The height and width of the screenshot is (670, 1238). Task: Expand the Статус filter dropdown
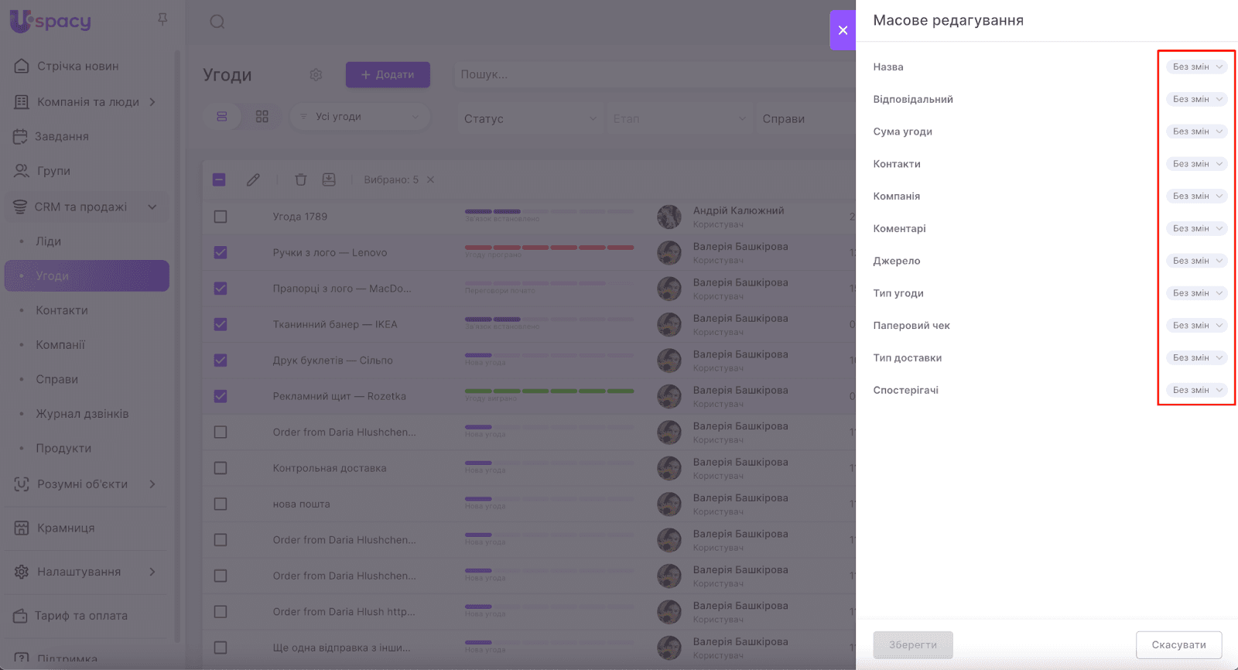click(x=530, y=118)
